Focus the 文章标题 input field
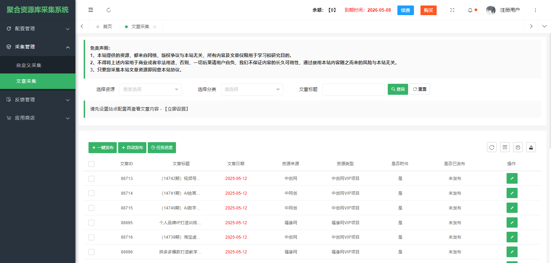551x263 pixels. pos(353,90)
